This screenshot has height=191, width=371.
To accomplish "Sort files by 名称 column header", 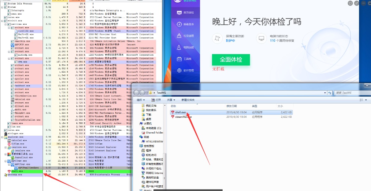I will (173, 106).
